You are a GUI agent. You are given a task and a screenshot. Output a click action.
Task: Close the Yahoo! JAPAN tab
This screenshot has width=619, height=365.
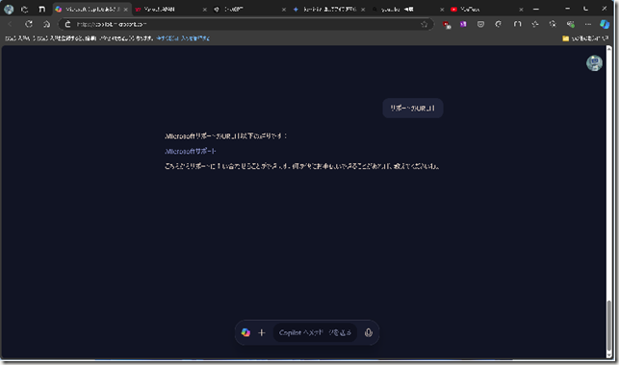(x=204, y=10)
